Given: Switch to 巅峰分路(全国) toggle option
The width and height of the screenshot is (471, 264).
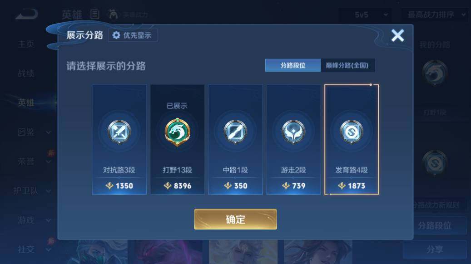Looking at the screenshot, I should [347, 65].
